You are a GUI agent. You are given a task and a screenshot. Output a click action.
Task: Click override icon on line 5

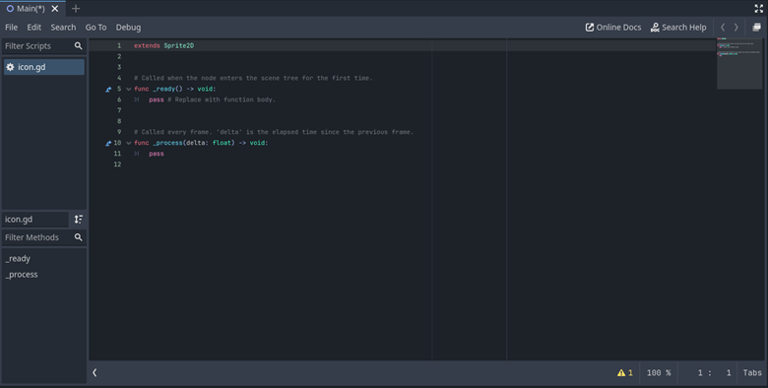pos(108,90)
